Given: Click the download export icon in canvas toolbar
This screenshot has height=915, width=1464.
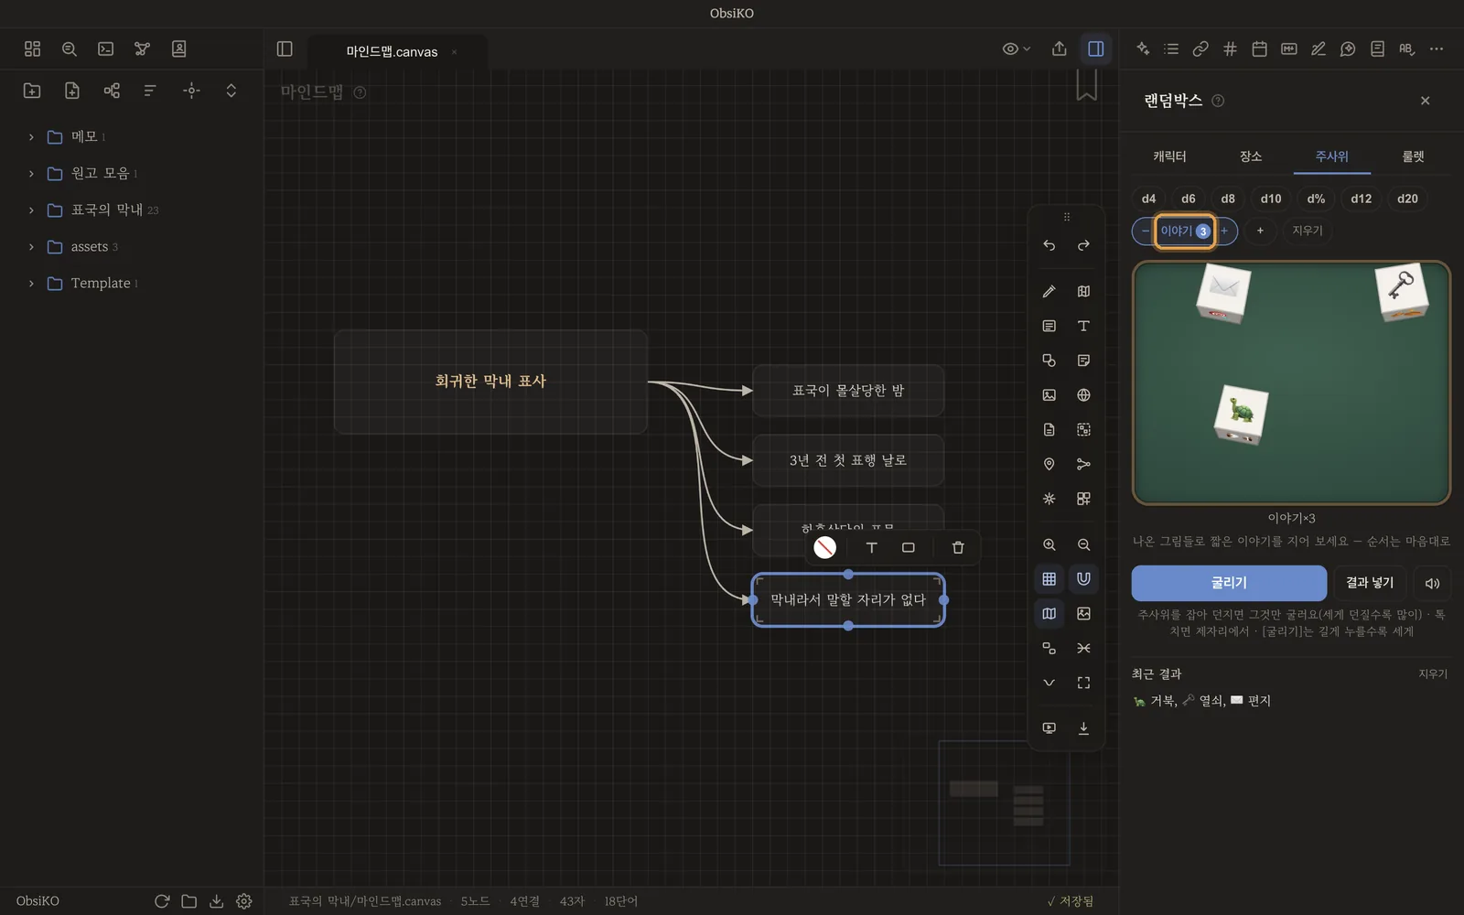Looking at the screenshot, I should tap(1083, 728).
